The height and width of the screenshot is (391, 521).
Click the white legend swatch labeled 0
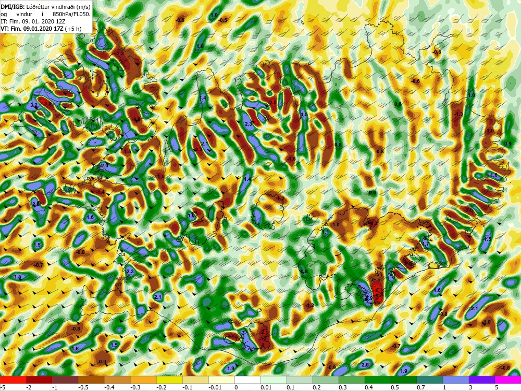247,380
